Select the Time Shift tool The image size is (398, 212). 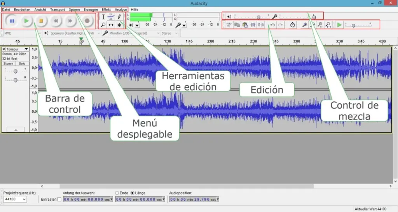[x=111, y=25]
